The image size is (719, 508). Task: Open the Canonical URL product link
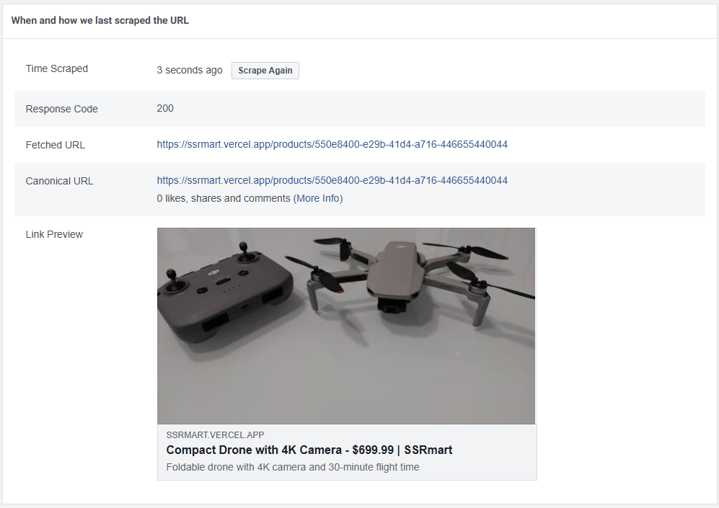[332, 180]
